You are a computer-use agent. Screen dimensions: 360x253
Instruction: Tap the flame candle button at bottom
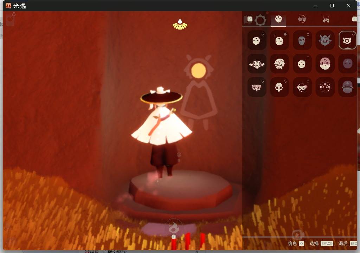tap(174, 228)
